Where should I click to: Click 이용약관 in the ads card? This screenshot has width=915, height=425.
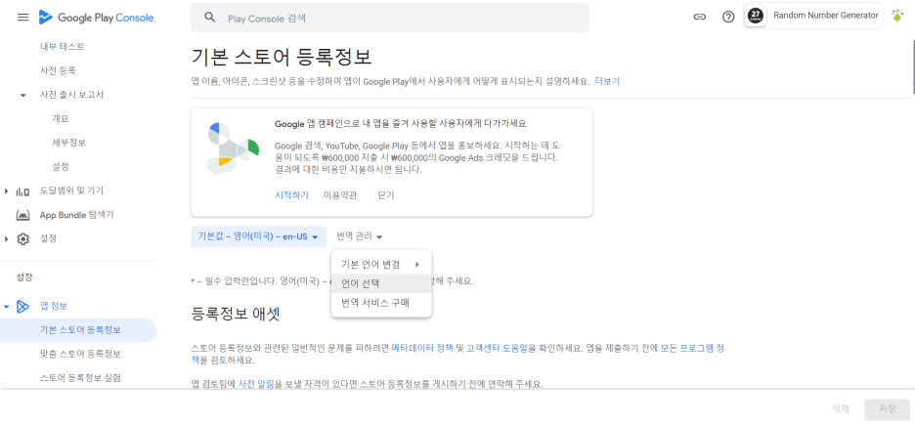click(x=340, y=195)
